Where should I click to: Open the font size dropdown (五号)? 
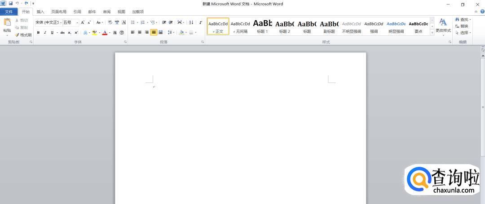pos(77,22)
